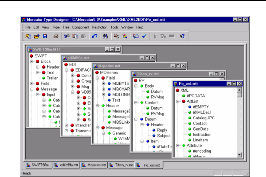Click the Mqseries.mtt window title icon
This screenshot has height=177, width=266.
click(95, 66)
